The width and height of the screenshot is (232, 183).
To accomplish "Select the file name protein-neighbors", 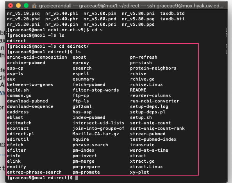I will (153, 68).
